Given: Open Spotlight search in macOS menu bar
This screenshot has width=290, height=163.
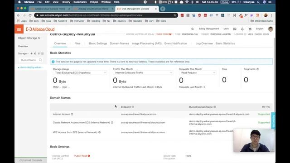Looking at the screenshot, I should pyautogui.click(x=258, y=2).
